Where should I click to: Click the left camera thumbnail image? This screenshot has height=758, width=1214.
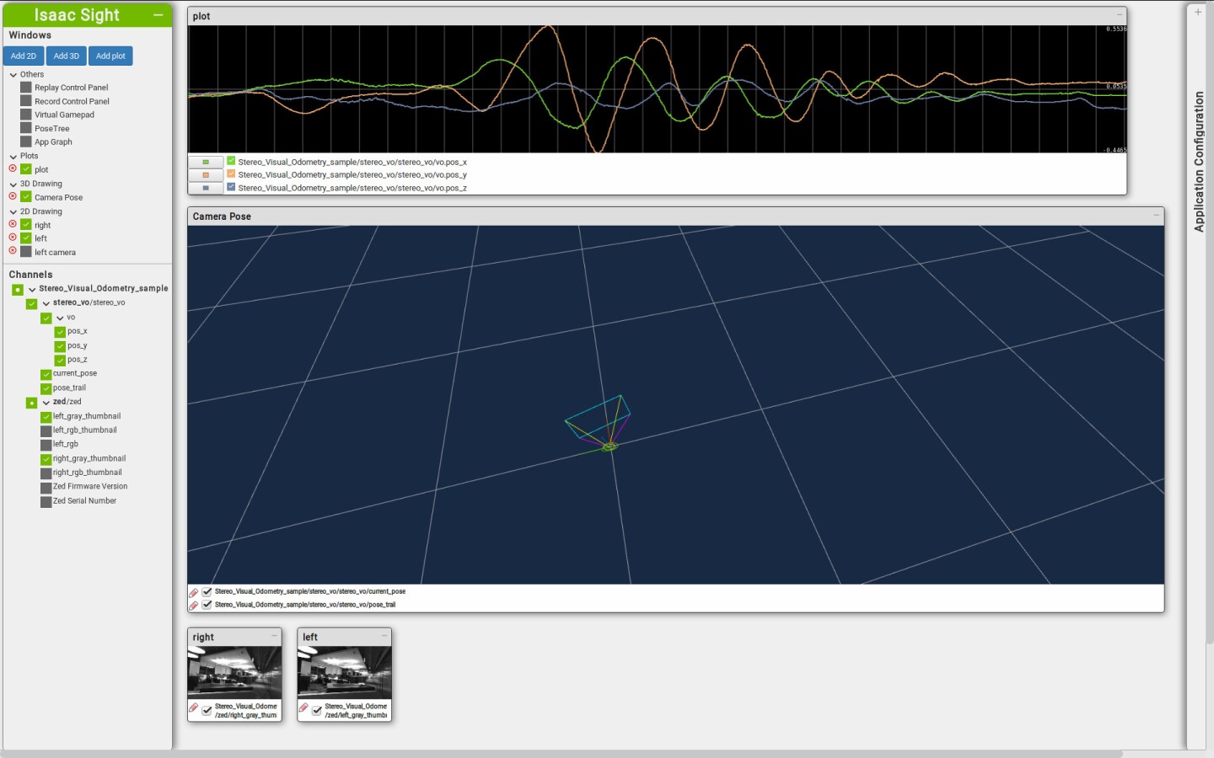click(344, 671)
